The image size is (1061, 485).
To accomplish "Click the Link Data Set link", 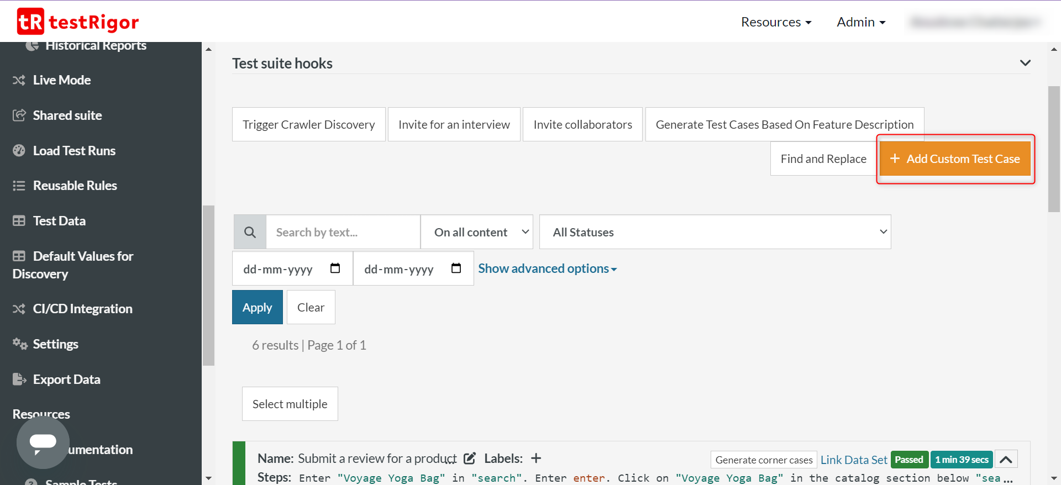I will pos(854,460).
